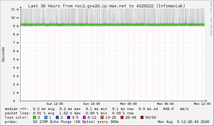Click the 'loss color:' label
Viewport: 214px width, 126px height.
[x=17, y=117]
